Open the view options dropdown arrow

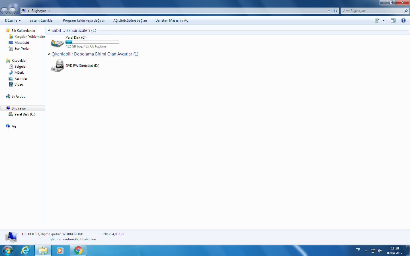point(384,20)
